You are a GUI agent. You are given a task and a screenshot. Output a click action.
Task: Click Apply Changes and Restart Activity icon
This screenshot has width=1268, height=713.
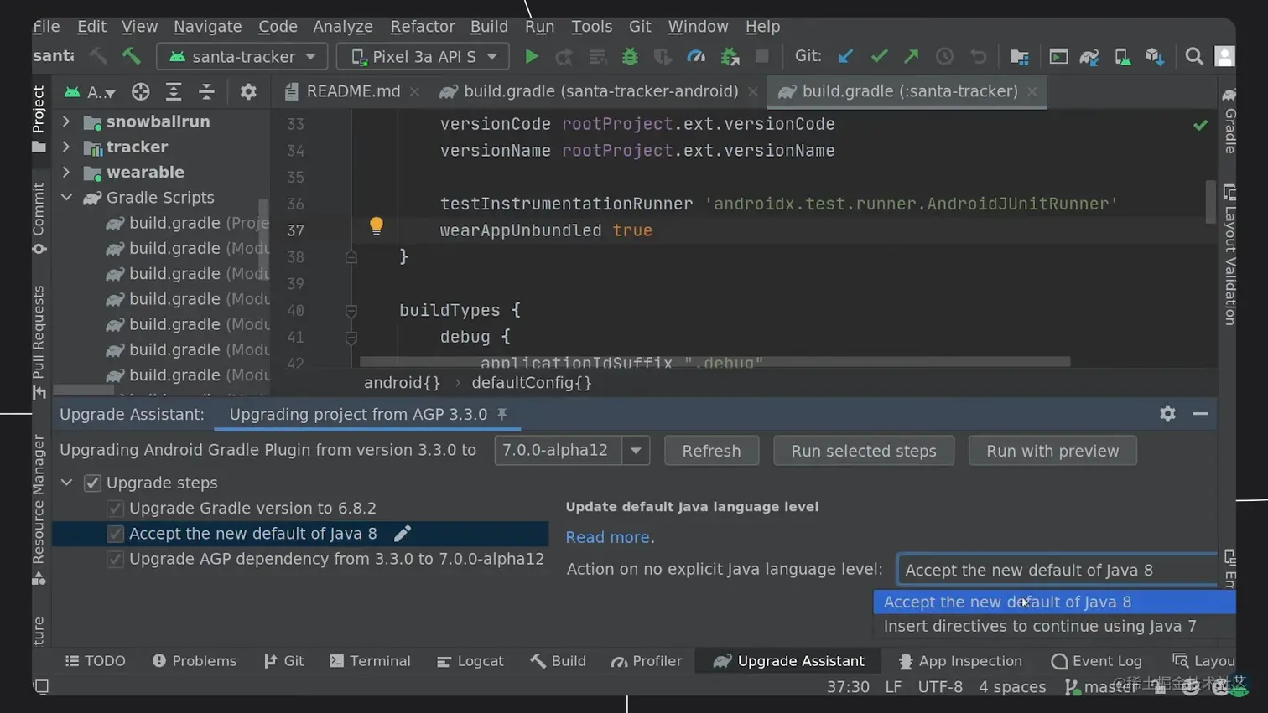pyautogui.click(x=564, y=56)
